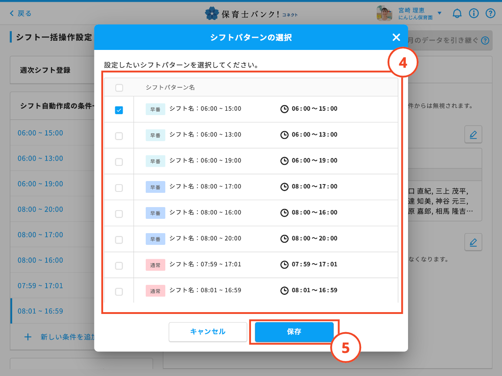Click the 保存 save button

click(x=294, y=332)
